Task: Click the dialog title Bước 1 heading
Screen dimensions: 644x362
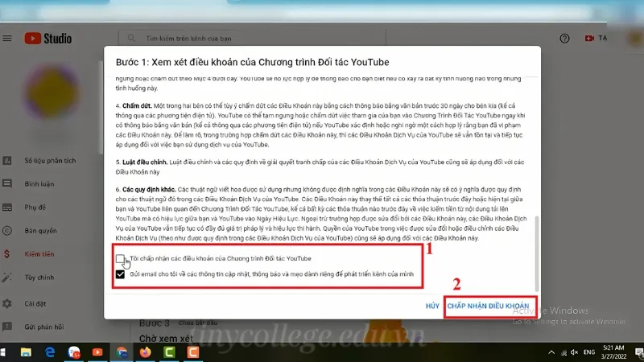Action: coord(252,62)
